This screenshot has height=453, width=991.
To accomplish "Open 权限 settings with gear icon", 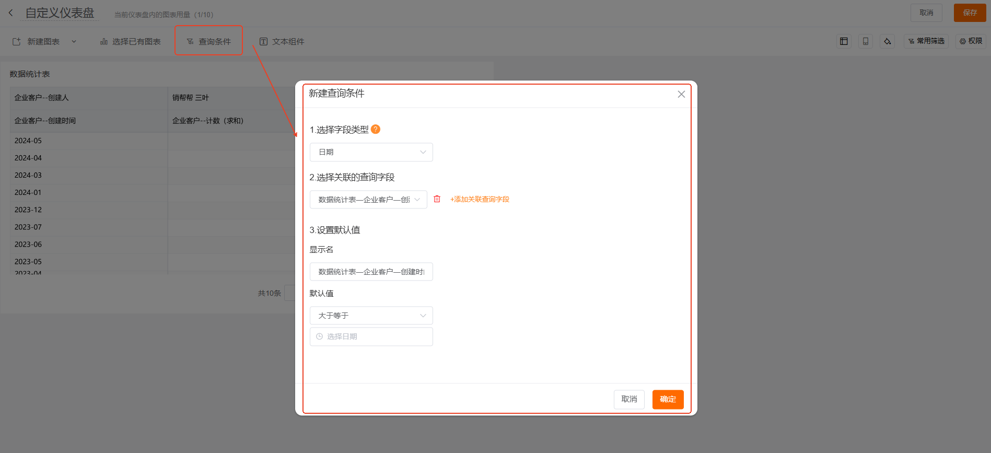I will pos(971,41).
